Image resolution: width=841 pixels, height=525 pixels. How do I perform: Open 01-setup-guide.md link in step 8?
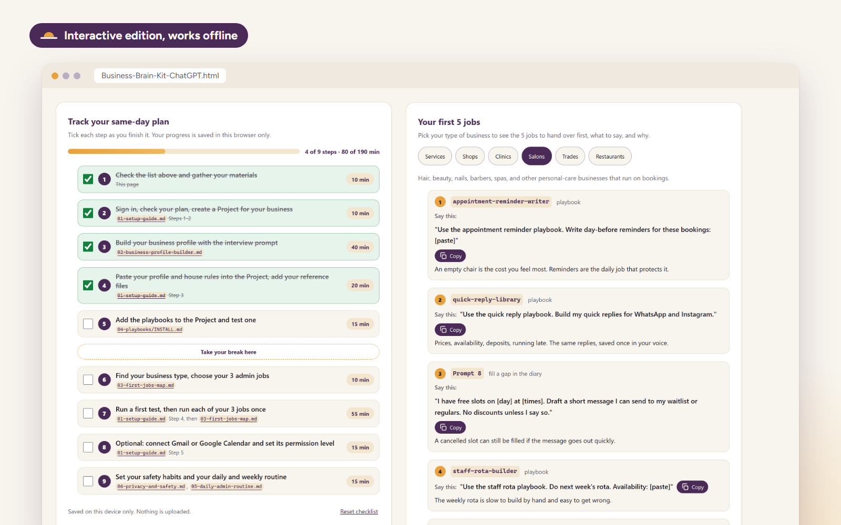pyautogui.click(x=141, y=453)
